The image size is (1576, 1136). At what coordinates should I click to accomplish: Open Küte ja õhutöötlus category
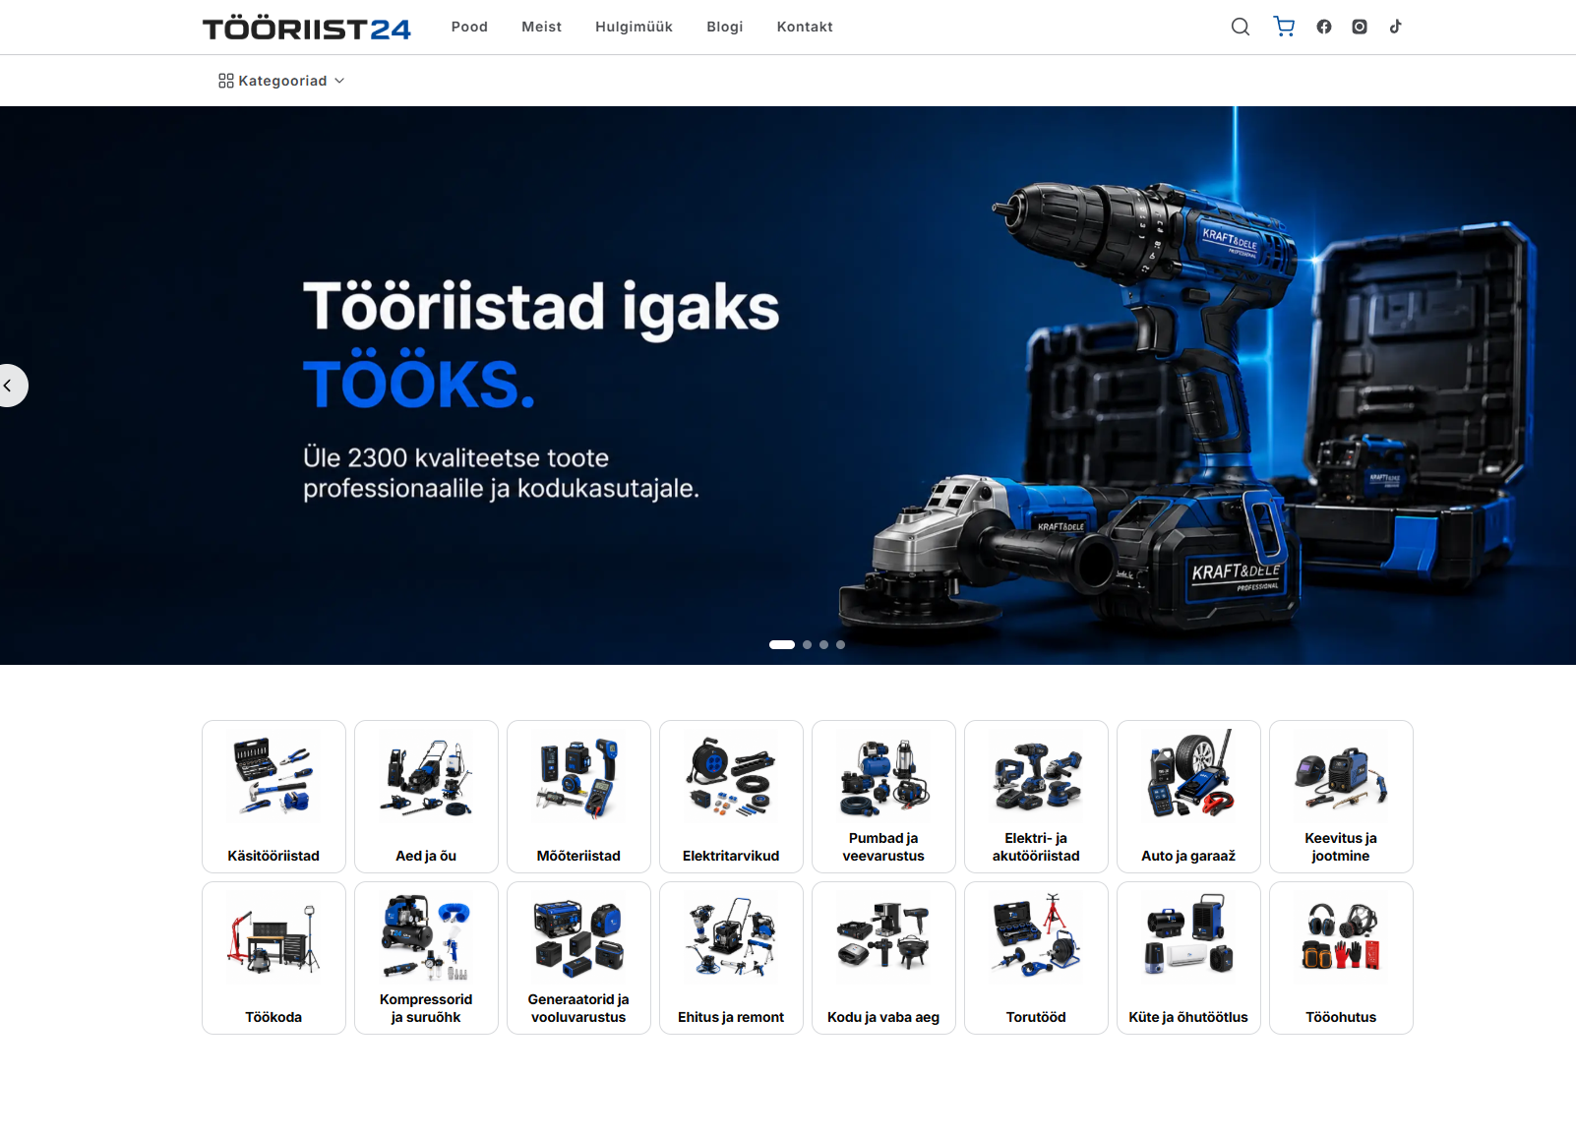coord(1188,958)
